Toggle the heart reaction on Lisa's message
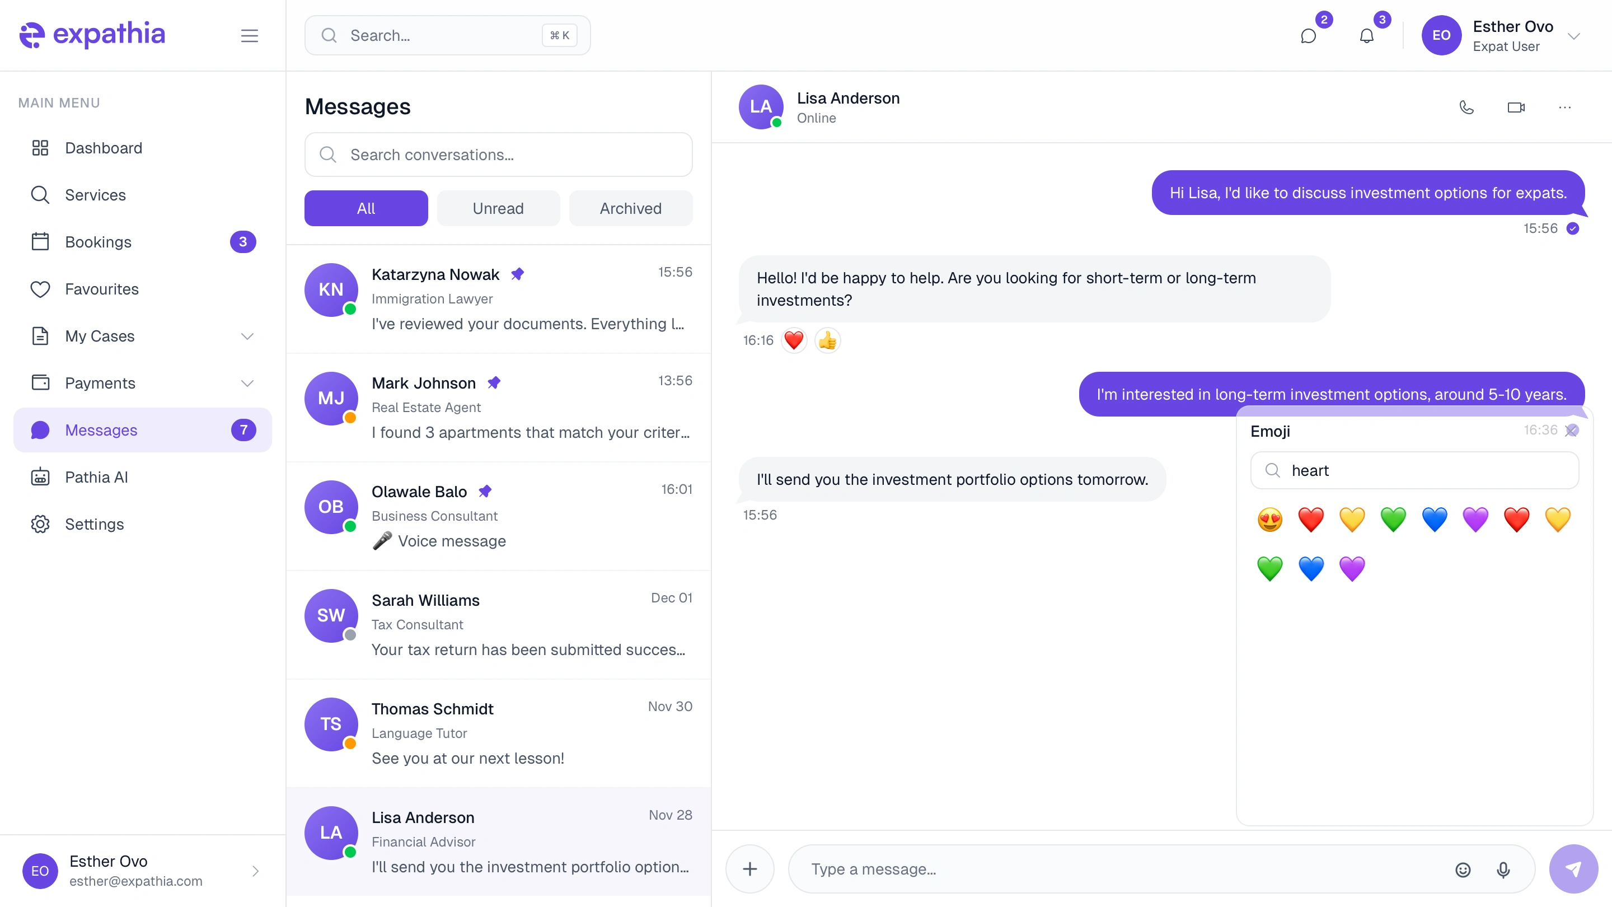This screenshot has height=907, width=1612. pos(794,340)
